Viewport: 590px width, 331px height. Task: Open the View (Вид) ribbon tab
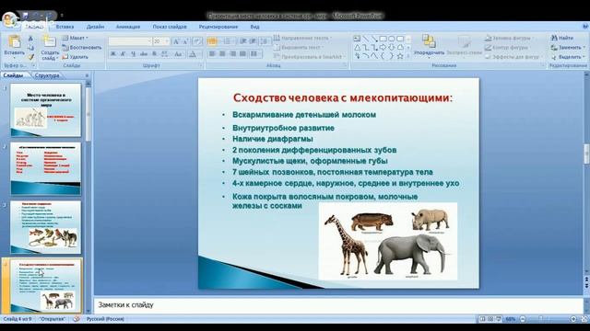254,27
